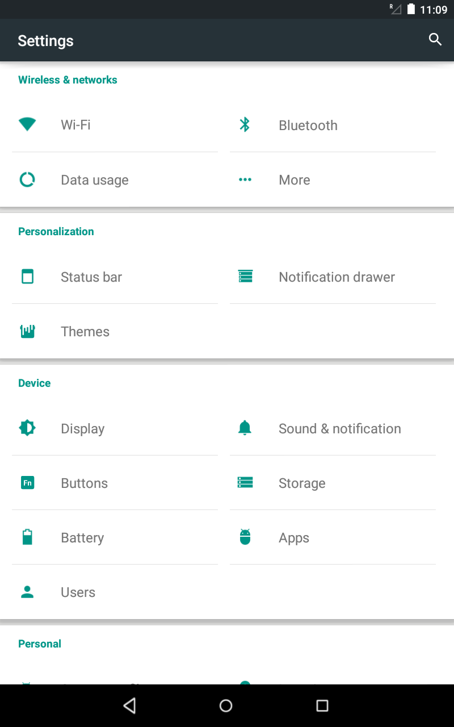Tap the Apps android robot icon
The width and height of the screenshot is (454, 727).
point(245,537)
